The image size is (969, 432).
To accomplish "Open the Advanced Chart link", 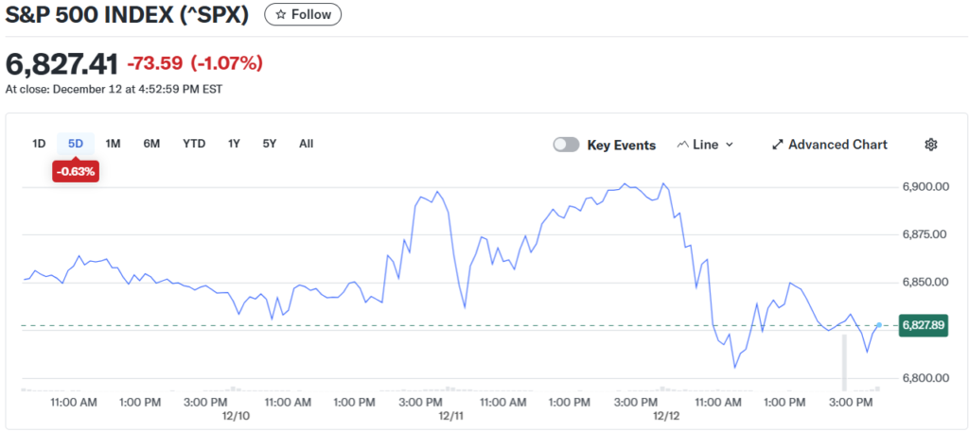I will point(837,145).
